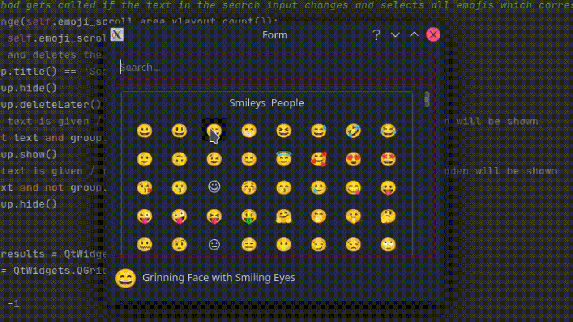Screen dimensions: 573x322
Task: Select the rolling on floor laughing emoji
Action: coord(353,131)
